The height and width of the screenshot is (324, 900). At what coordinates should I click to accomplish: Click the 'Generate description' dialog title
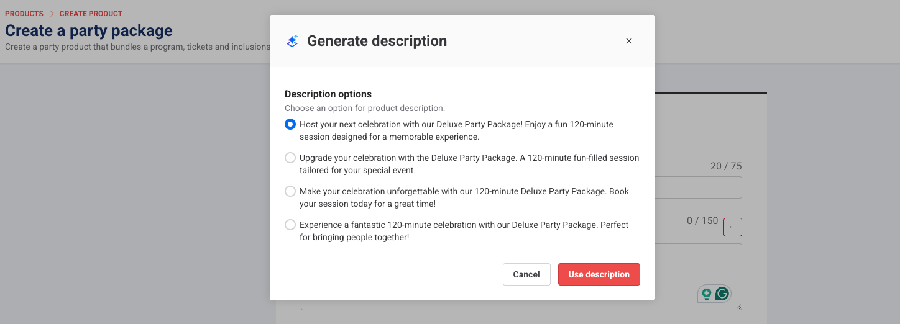point(377,41)
